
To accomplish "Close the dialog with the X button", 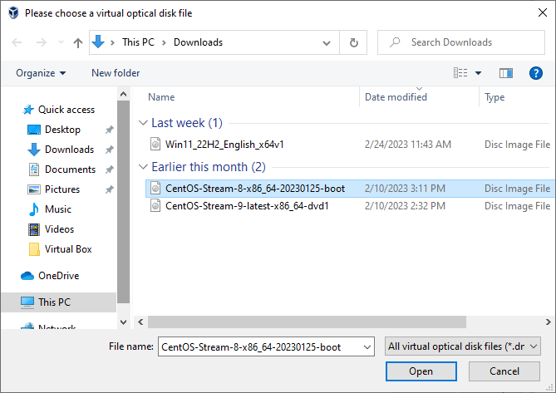I will [x=542, y=12].
